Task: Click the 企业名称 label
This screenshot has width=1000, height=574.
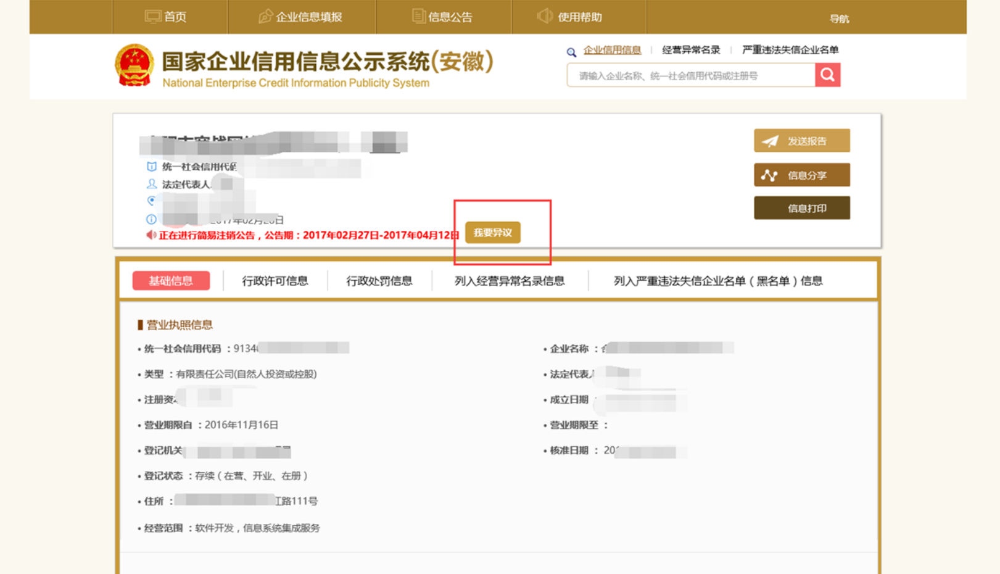Action: (x=569, y=349)
